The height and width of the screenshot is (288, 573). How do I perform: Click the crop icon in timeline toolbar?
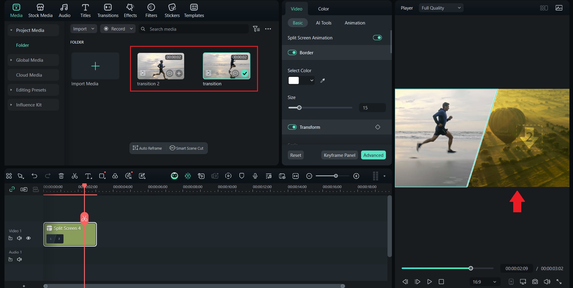[102, 176]
